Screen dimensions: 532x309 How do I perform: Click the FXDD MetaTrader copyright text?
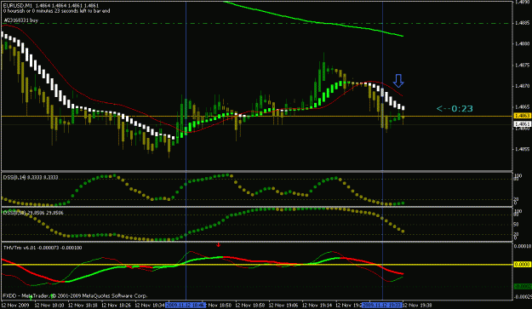(75, 295)
